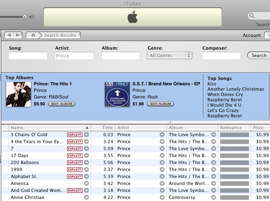Open top song I Would Die 4 U
This screenshot has height=201, width=270.
click(x=224, y=105)
